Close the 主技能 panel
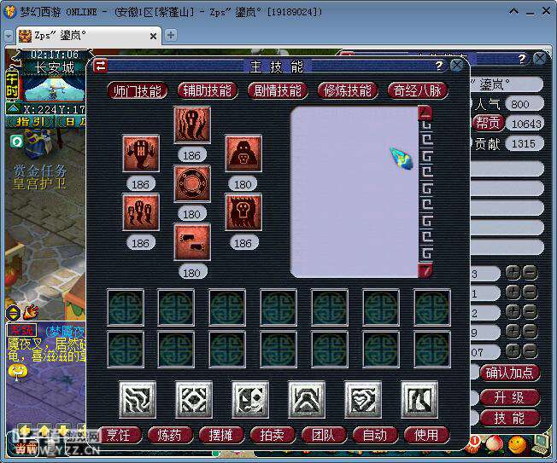Viewport: 557px width, 463px height. (456, 66)
